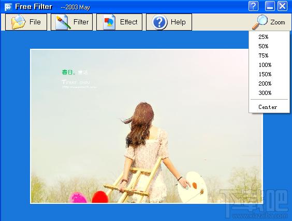The width and height of the screenshot is (292, 221).
Task: Open the Help toolbar button
Action: click(x=169, y=22)
